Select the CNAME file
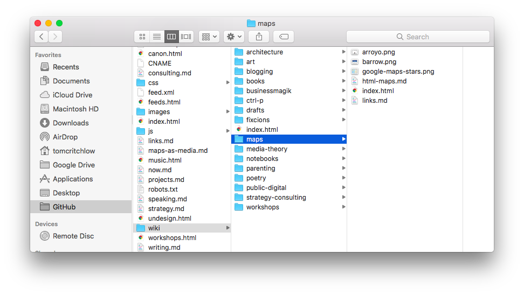This screenshot has height=295, width=524. [x=182, y=64]
